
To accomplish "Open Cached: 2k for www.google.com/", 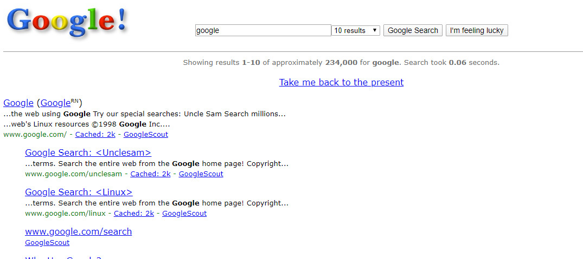I will point(95,135).
